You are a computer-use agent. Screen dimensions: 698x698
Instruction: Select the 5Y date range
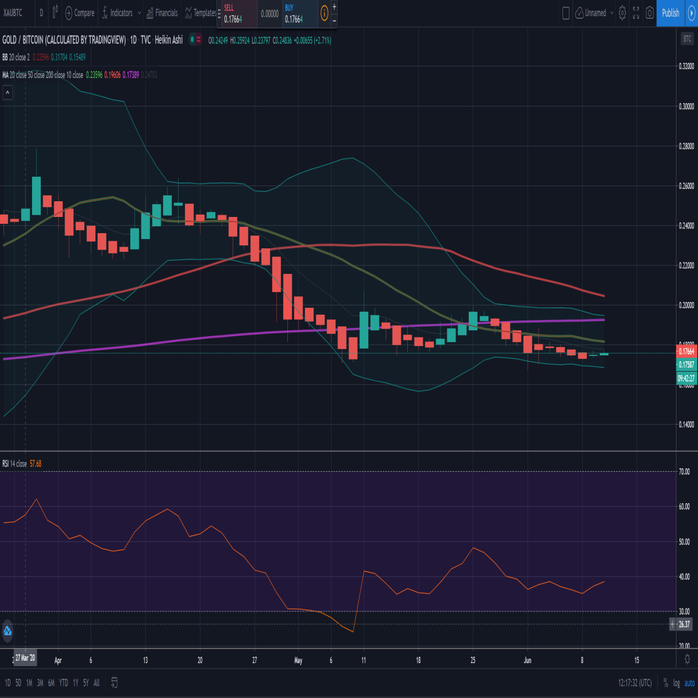point(86,682)
